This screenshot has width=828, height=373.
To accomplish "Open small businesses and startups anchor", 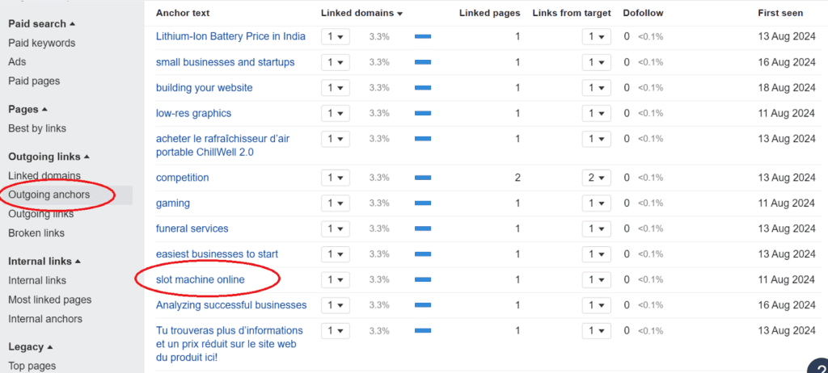I will (225, 62).
